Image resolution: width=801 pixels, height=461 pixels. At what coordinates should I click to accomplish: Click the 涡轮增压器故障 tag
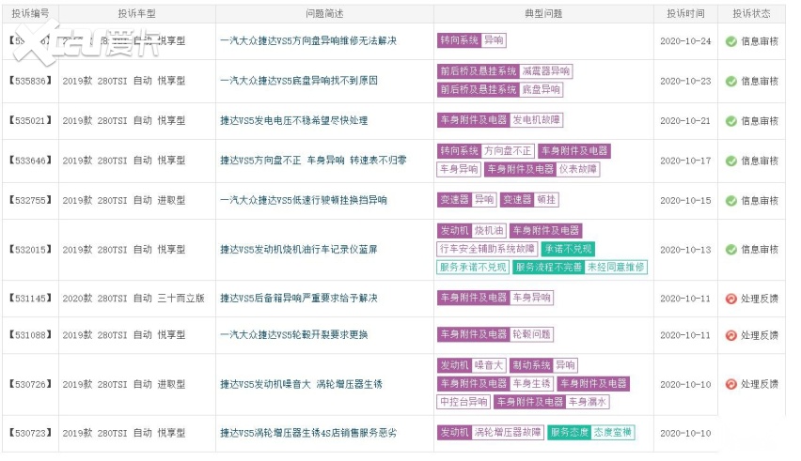pyautogui.click(x=507, y=433)
